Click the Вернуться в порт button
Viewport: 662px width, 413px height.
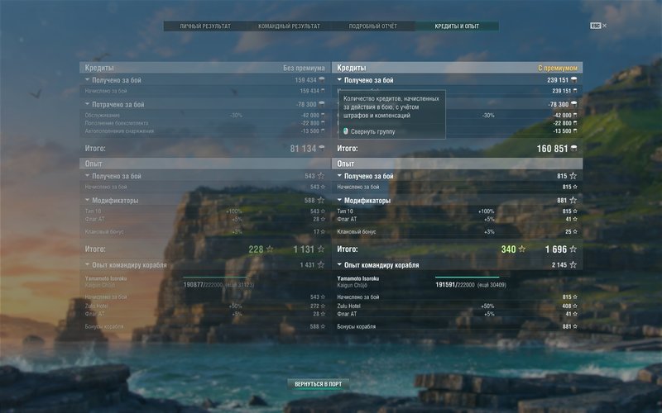click(x=319, y=384)
